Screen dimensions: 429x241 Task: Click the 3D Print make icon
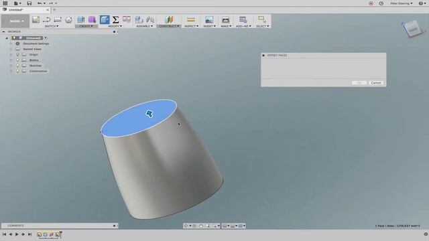tap(226, 19)
